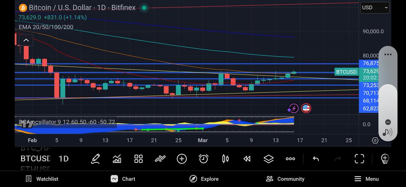Tap the sound mode music icon
The width and height of the screenshot is (406, 187).
[x=388, y=133]
